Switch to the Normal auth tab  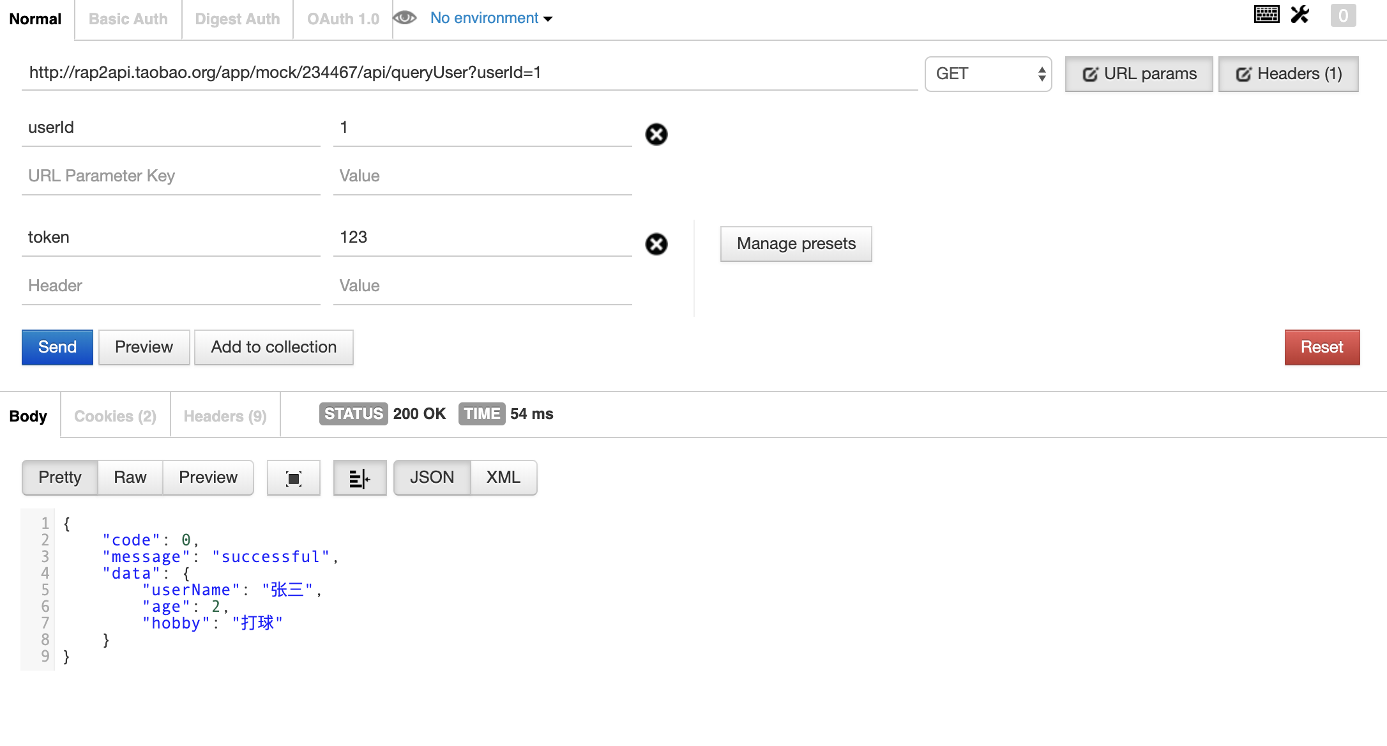tap(36, 19)
